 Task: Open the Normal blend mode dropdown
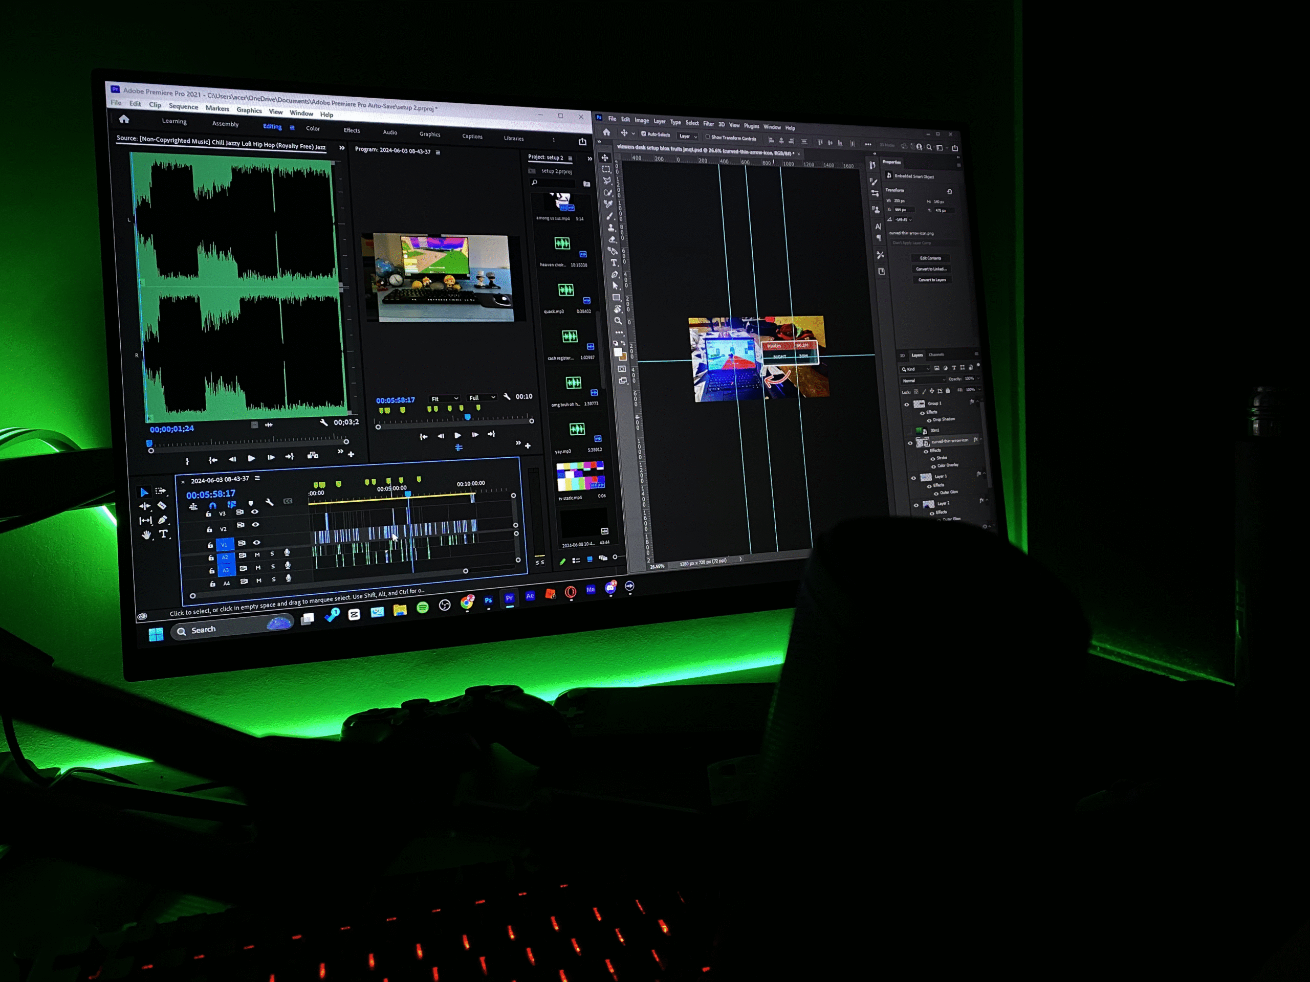[923, 381]
